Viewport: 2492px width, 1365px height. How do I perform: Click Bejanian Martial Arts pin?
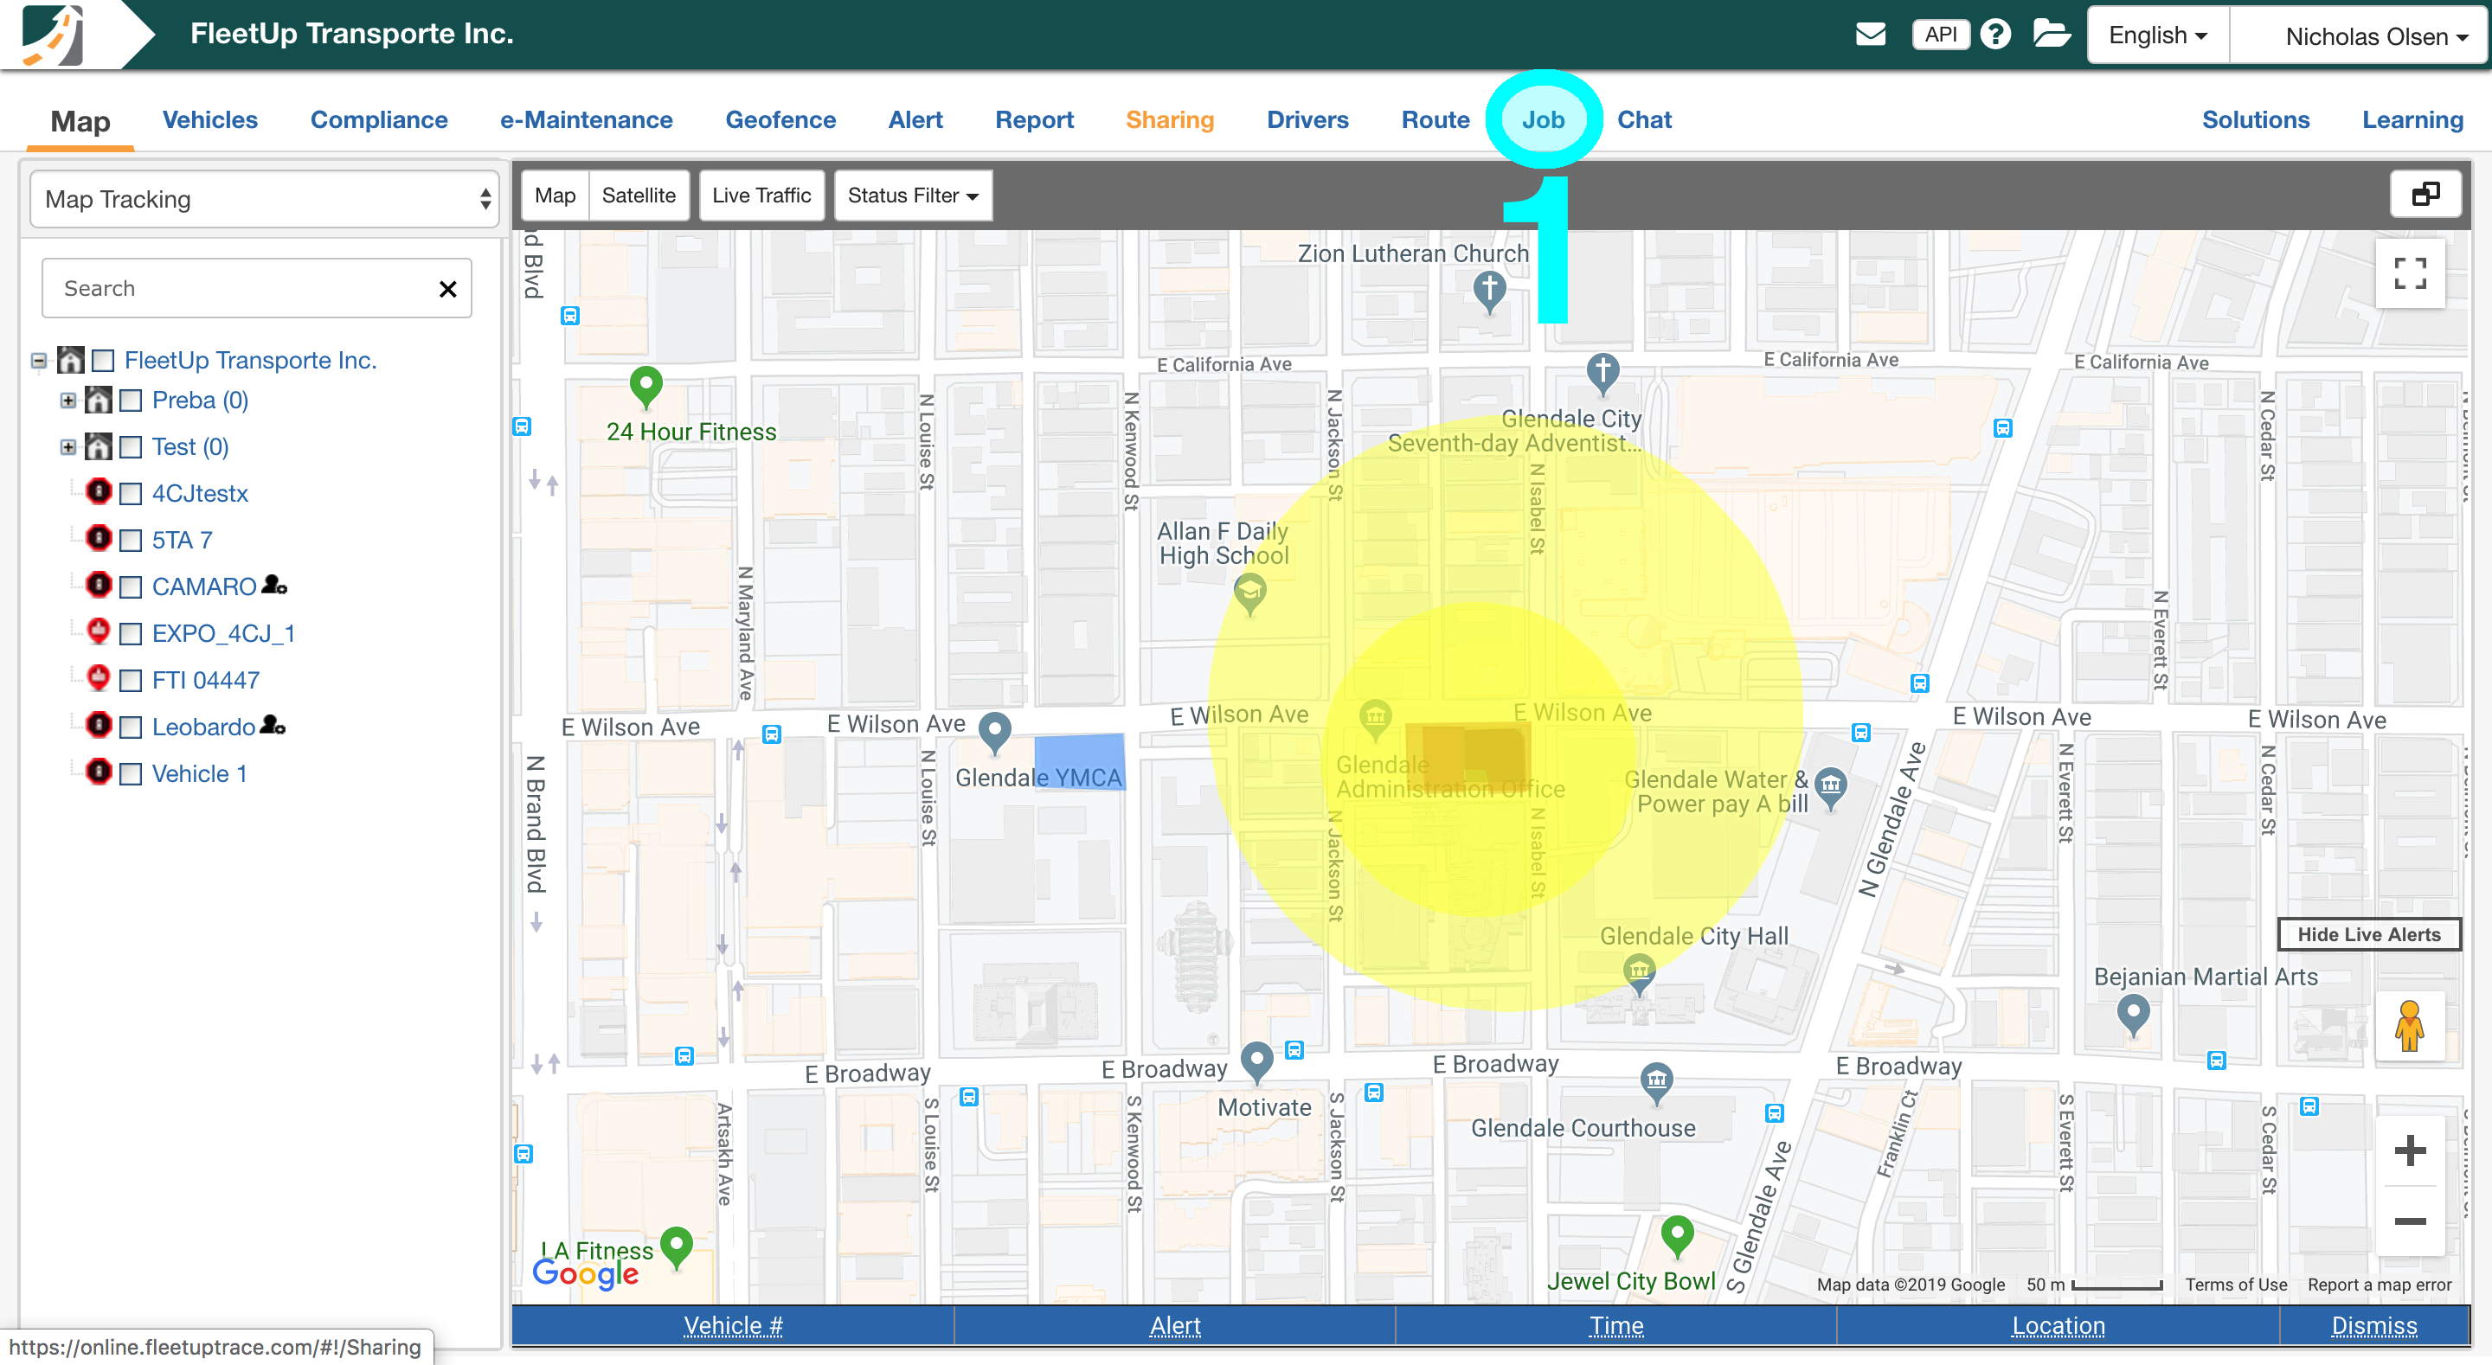[x=2133, y=1016]
